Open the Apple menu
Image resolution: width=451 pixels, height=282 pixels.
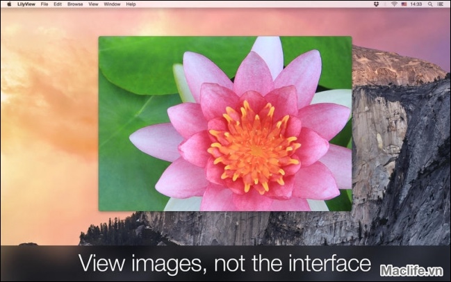point(8,4)
